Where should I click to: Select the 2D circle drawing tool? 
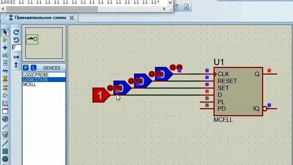[x=5, y=159]
